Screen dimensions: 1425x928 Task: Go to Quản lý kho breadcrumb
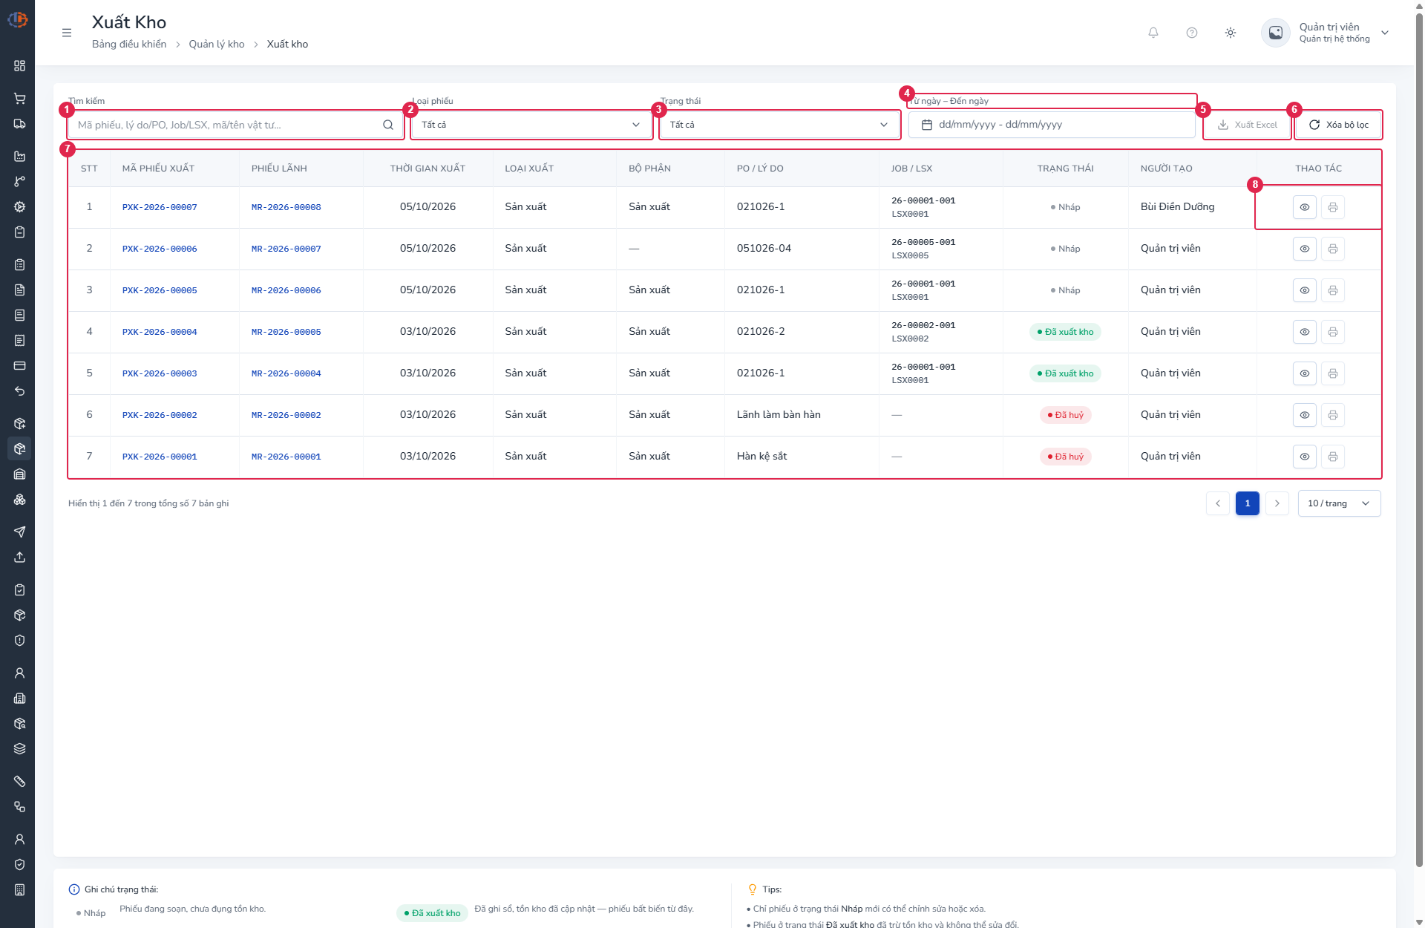pos(217,45)
